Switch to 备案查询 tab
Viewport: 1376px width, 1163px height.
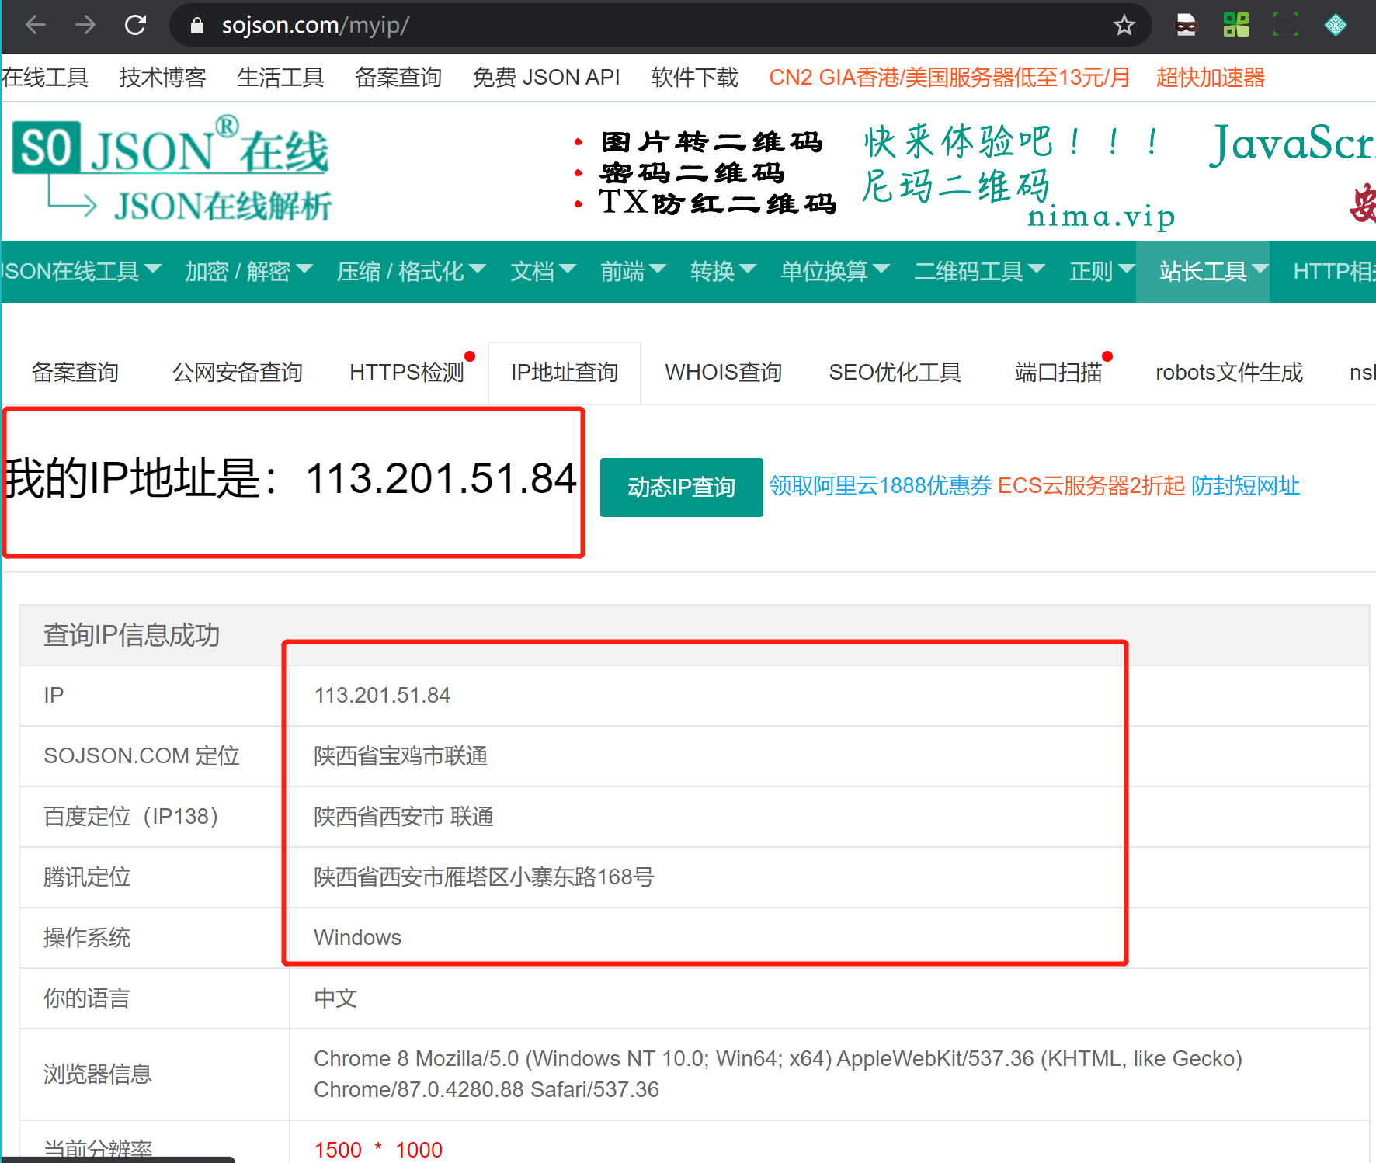[75, 373]
